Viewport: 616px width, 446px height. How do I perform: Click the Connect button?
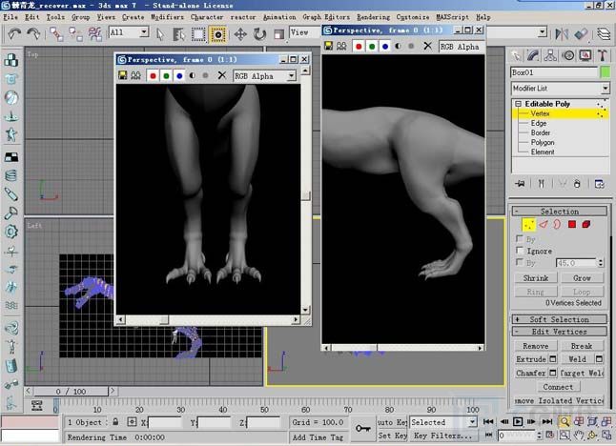[558, 387]
